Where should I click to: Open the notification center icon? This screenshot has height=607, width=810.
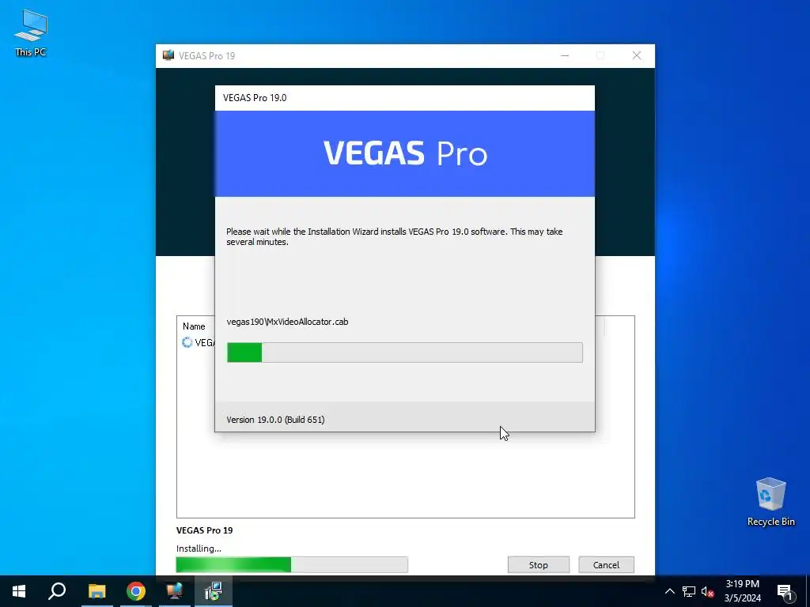click(785, 591)
